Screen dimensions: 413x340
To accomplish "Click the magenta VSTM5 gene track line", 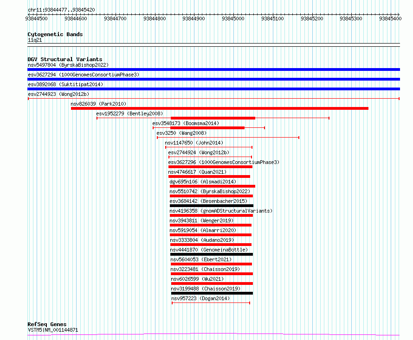I will 213,334.
